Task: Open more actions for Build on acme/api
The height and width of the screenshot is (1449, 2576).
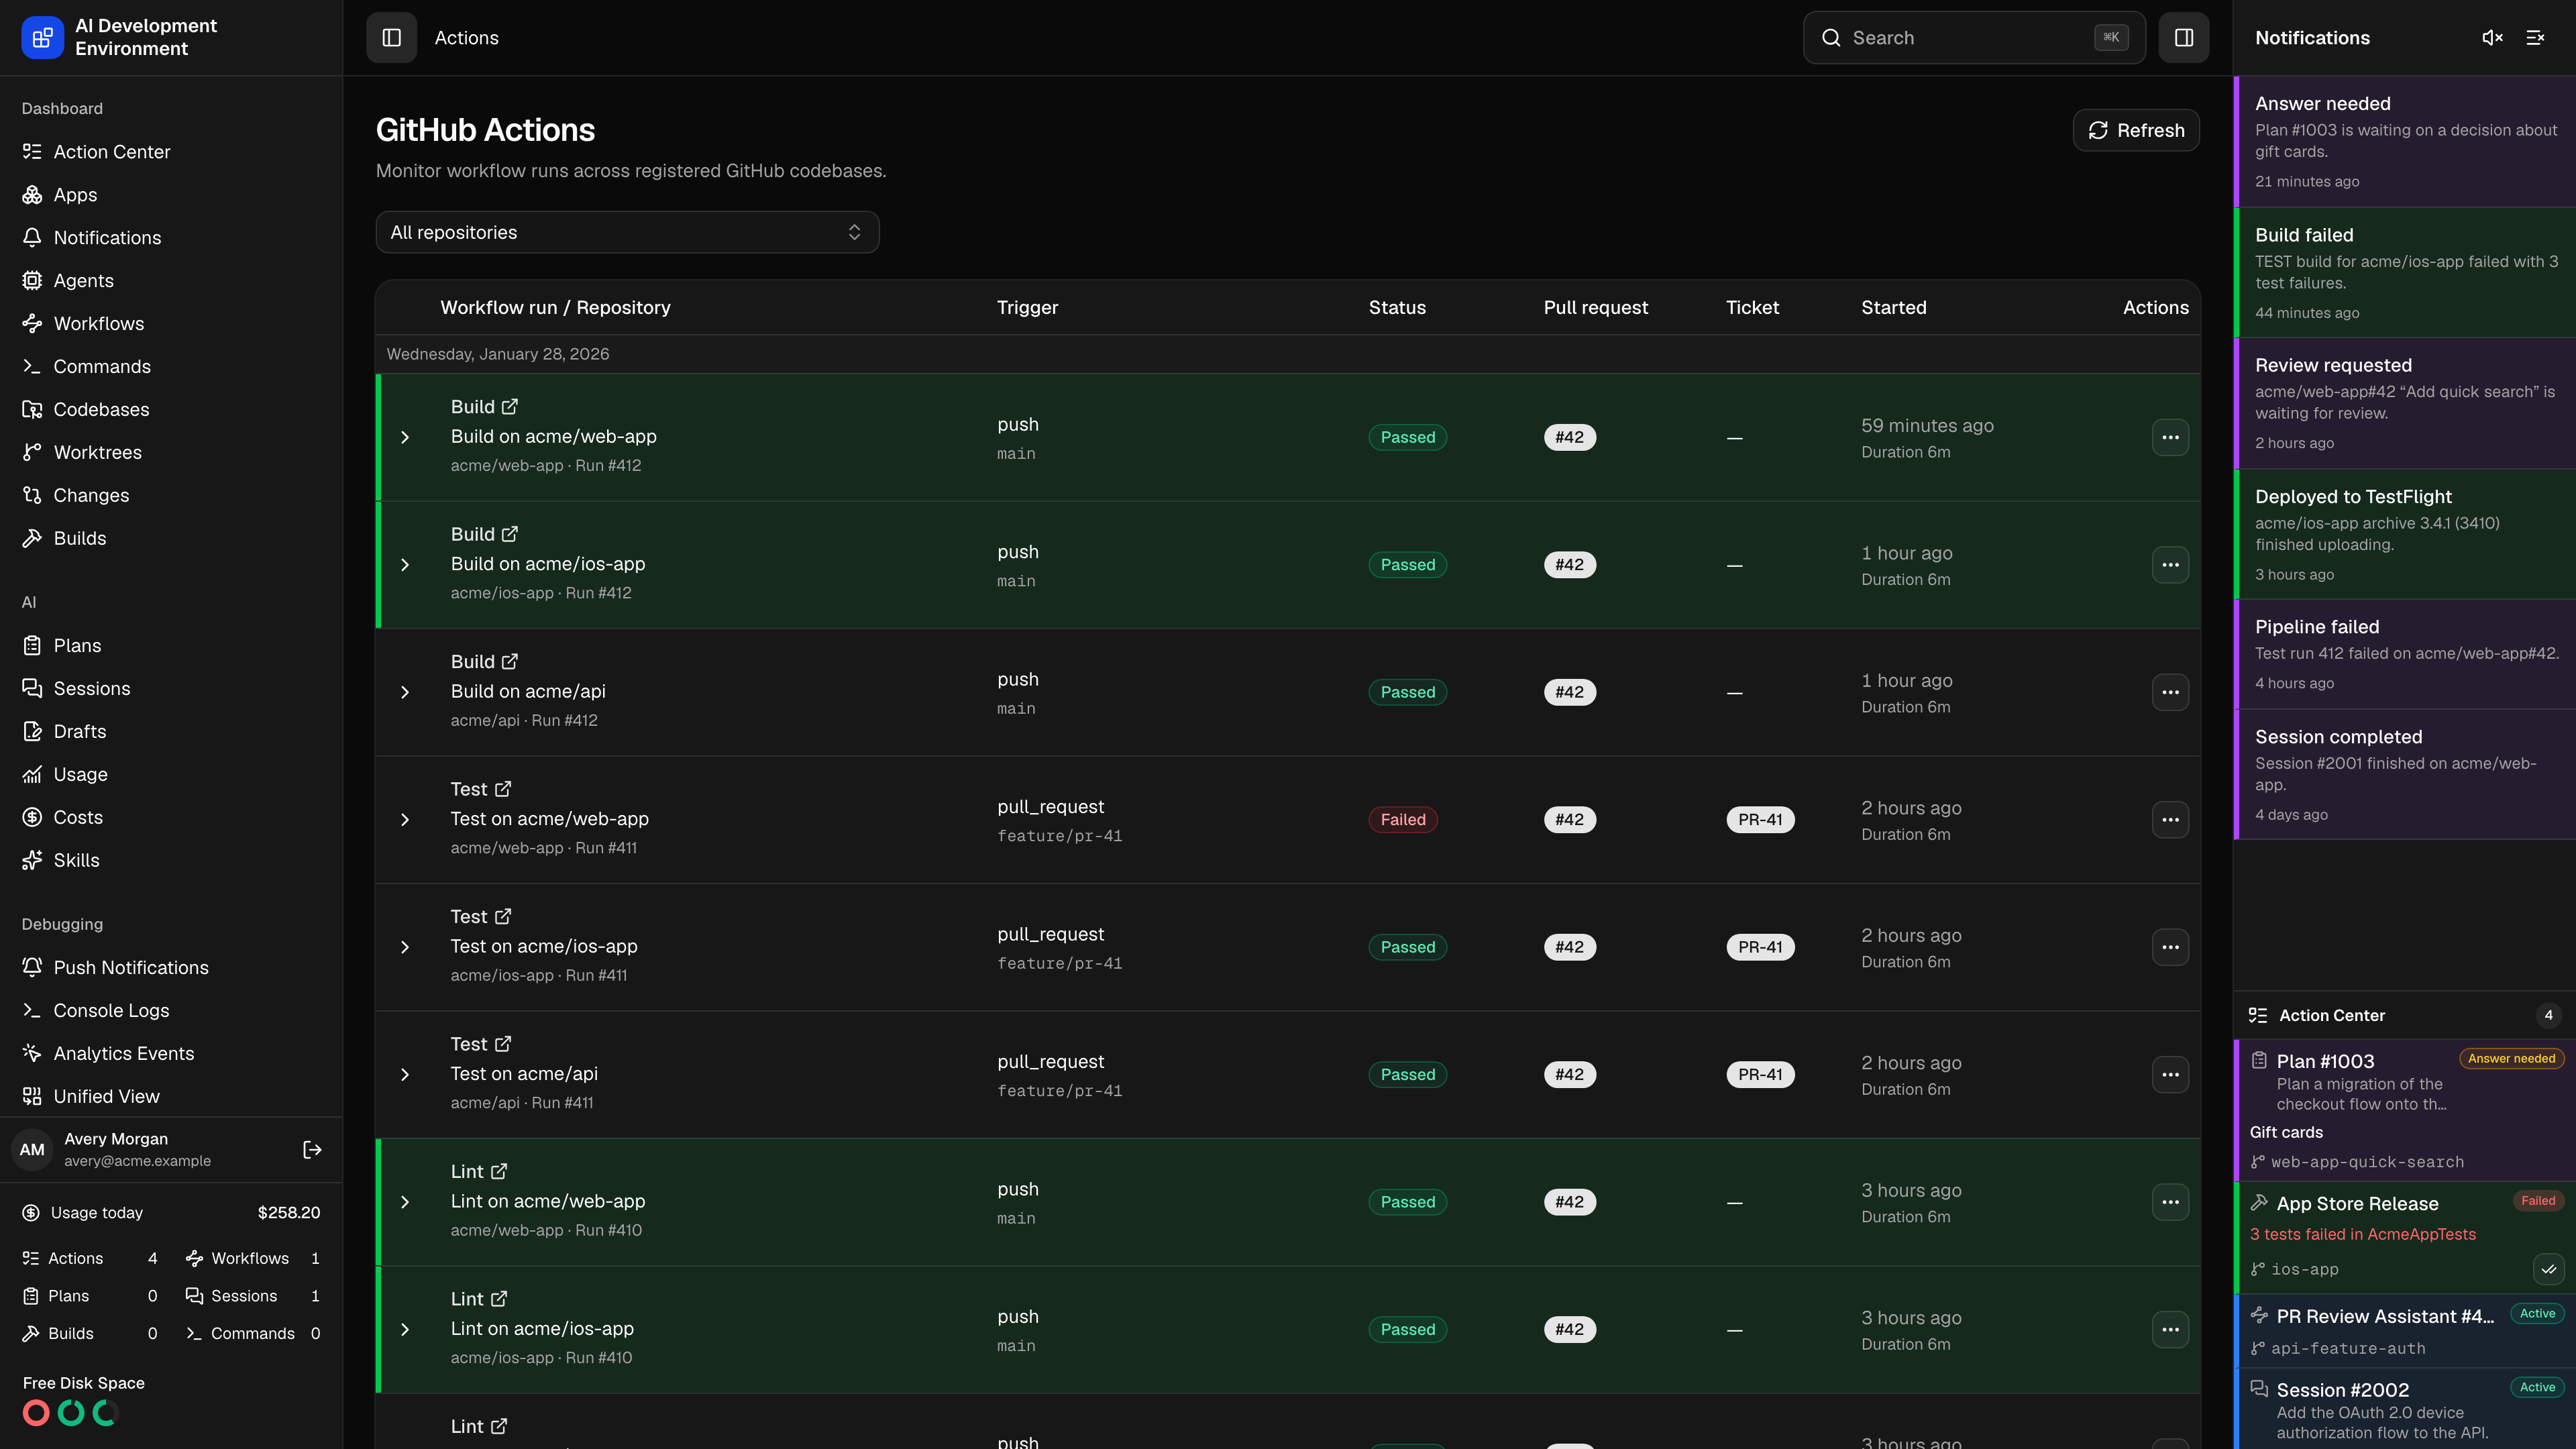Action: pos(2170,692)
